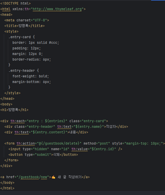Click the writing hand emoji in the anchor
The image size is (165, 195).
(53, 177)
